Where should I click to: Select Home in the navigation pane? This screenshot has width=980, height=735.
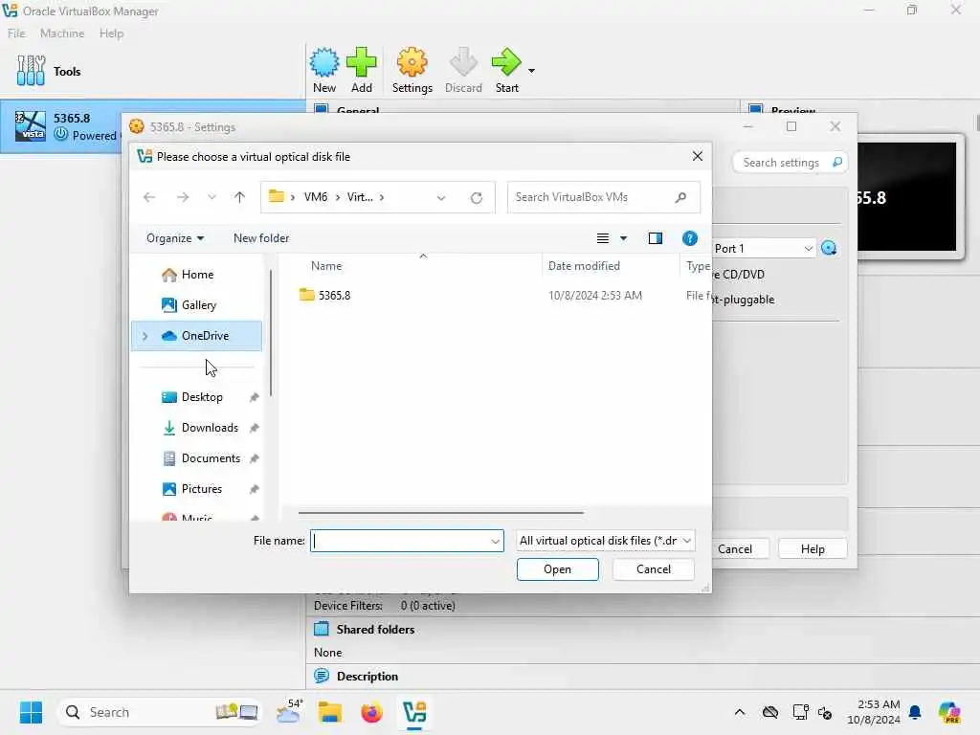pos(196,275)
